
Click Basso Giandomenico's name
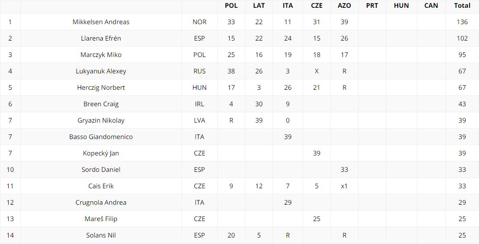(101, 137)
